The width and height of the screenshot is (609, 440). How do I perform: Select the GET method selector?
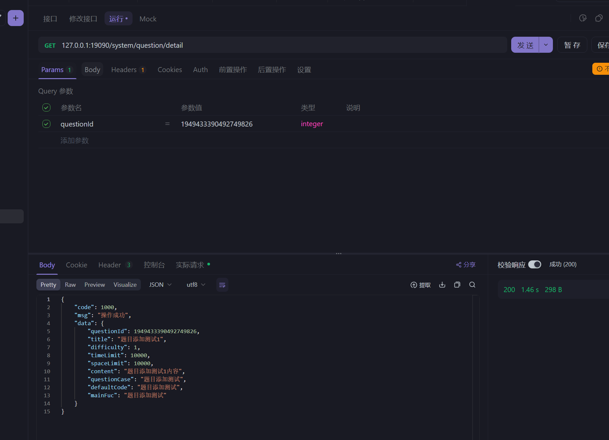pyautogui.click(x=50, y=45)
